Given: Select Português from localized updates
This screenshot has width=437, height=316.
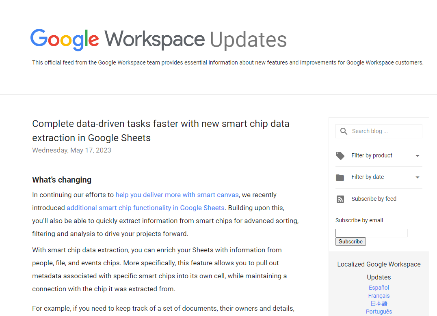Looking at the screenshot, I should (379, 312).
